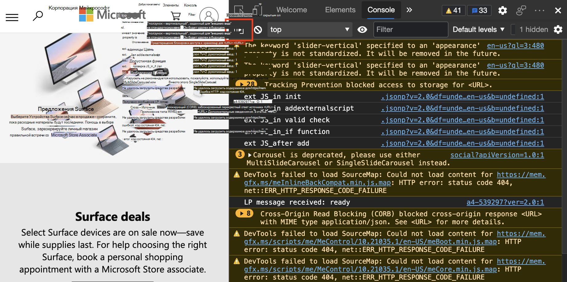
Task: Click the warning icon beside the meInlineBackCompat SourceMap message
Action: (x=237, y=175)
